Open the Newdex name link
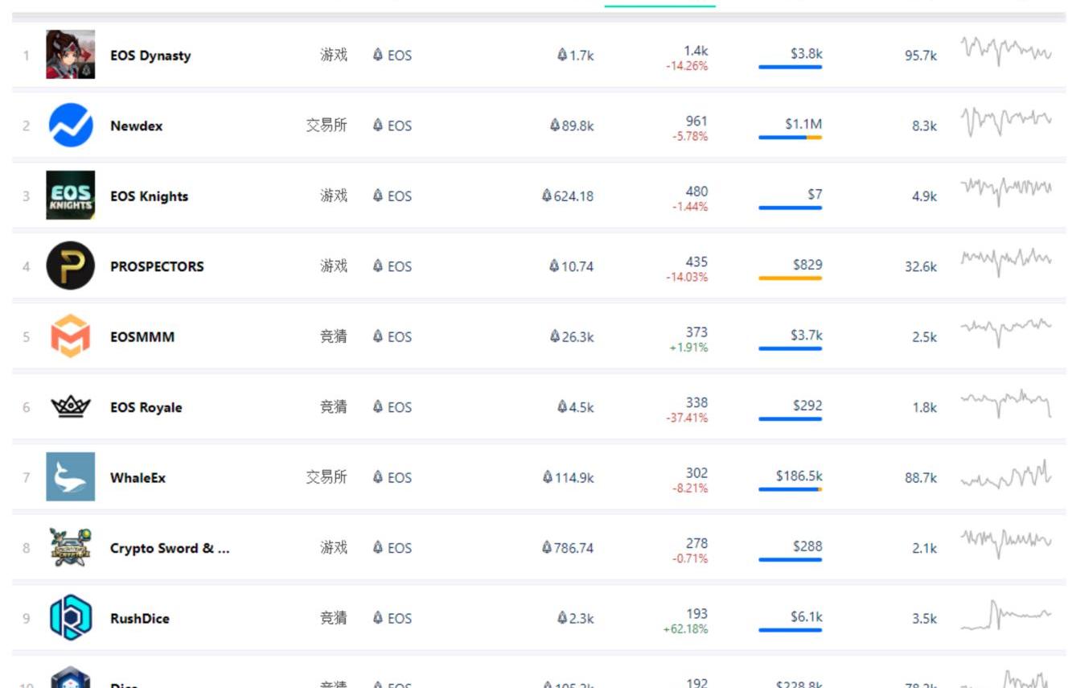The height and width of the screenshot is (688, 1068). (x=136, y=126)
